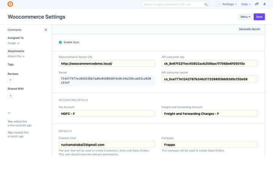Edit the Creation User field
This screenshot has width=273, height=170.
coord(107,145)
